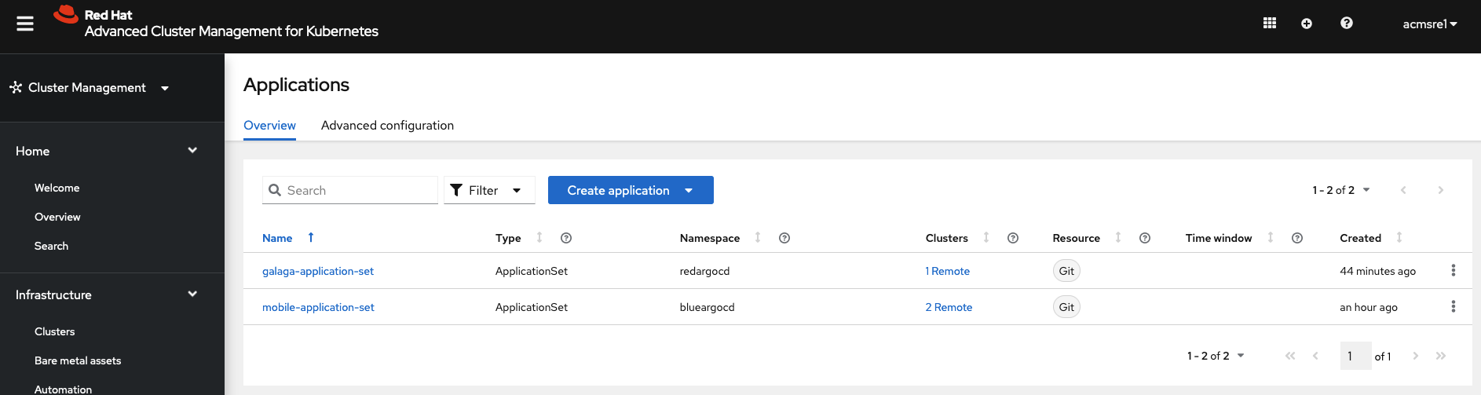The width and height of the screenshot is (1481, 395).
Task: Select the Overview tab of Applications
Action: [269, 126]
